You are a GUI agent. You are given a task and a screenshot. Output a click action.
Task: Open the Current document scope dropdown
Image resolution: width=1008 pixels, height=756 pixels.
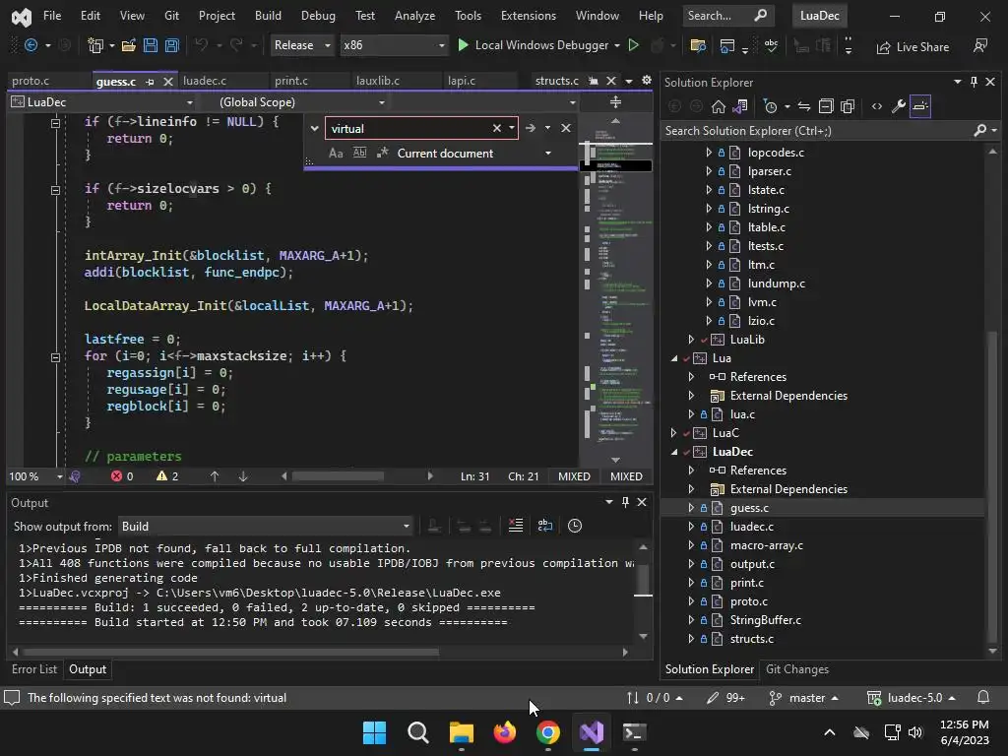point(548,153)
